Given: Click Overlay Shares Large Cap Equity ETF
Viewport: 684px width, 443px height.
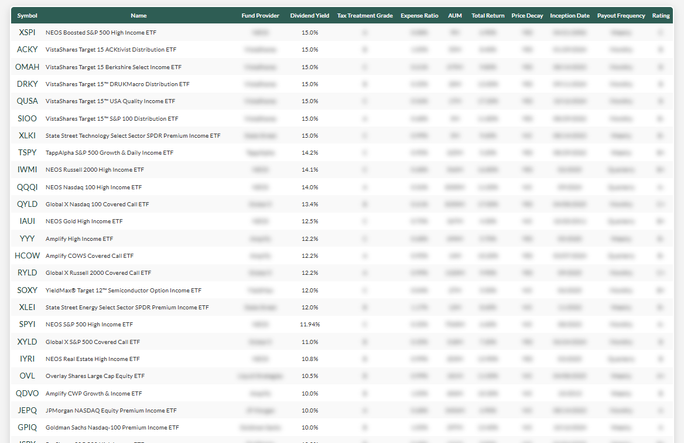Looking at the screenshot, I should pyautogui.click(x=95, y=376).
